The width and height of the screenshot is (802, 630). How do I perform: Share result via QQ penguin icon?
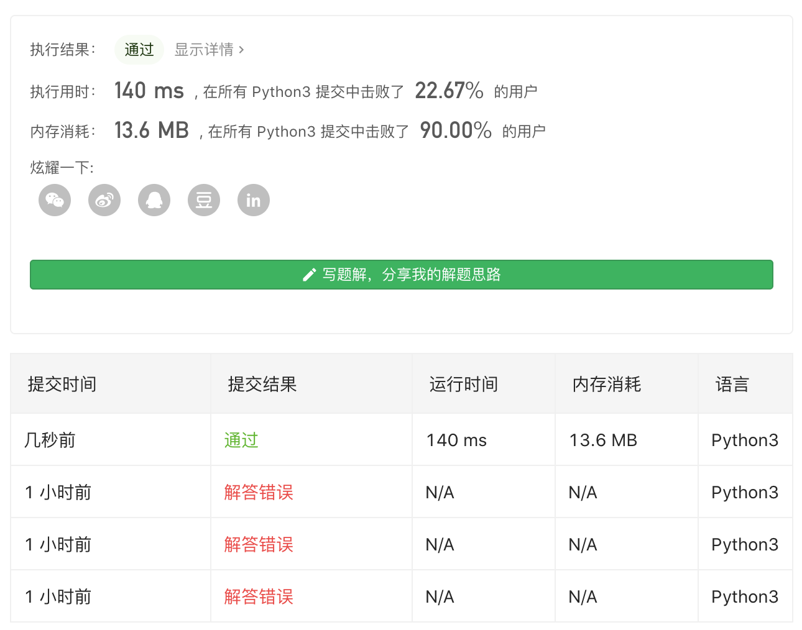154,200
